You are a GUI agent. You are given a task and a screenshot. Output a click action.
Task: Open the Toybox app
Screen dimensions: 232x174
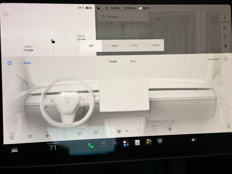point(149,142)
